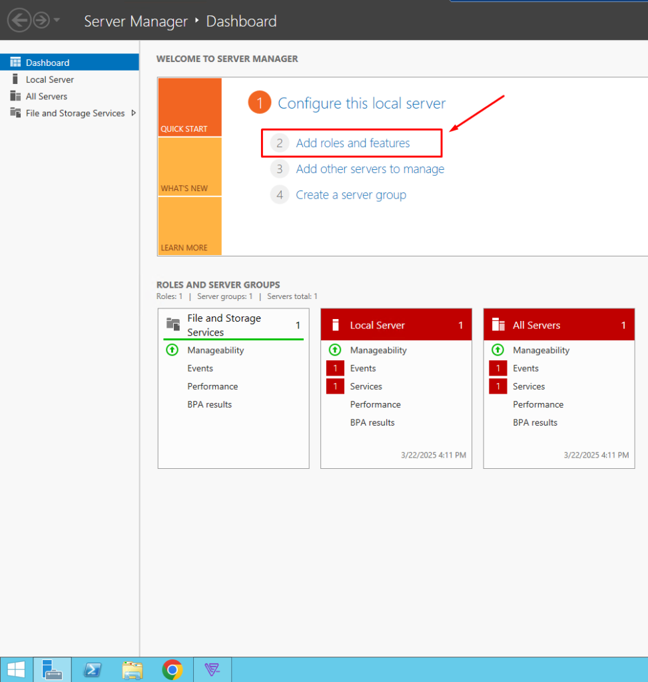The height and width of the screenshot is (682, 648).
Task: Open Local Server in the sidebar
Action: click(49, 80)
